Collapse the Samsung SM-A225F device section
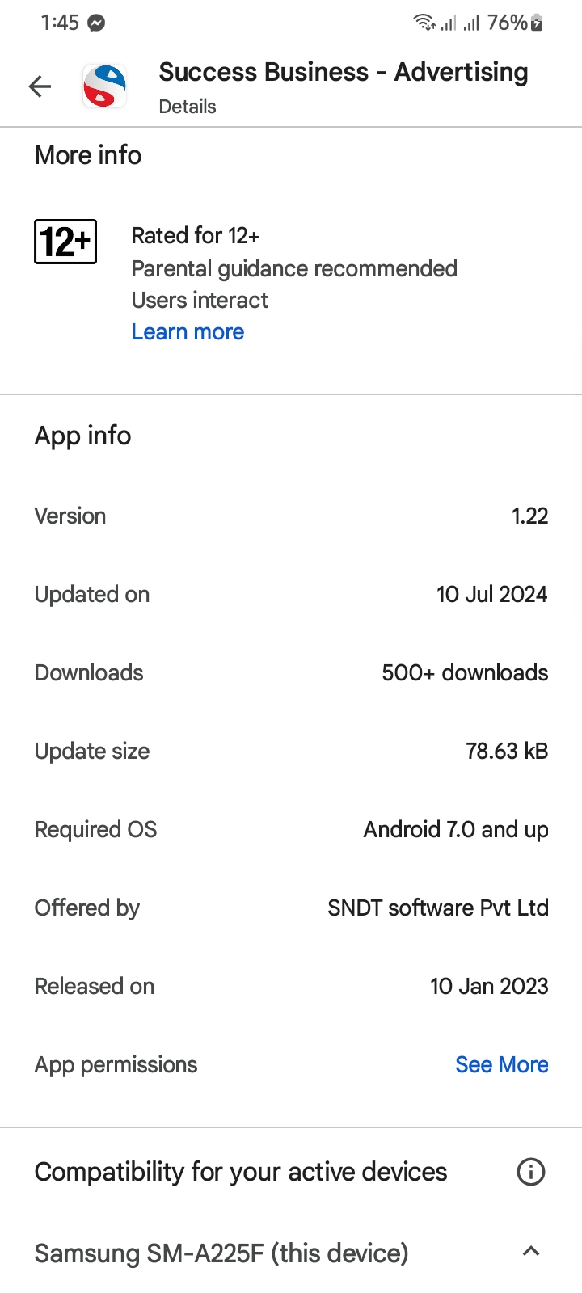Screen dimensions: 582x1293 [x=530, y=1252]
